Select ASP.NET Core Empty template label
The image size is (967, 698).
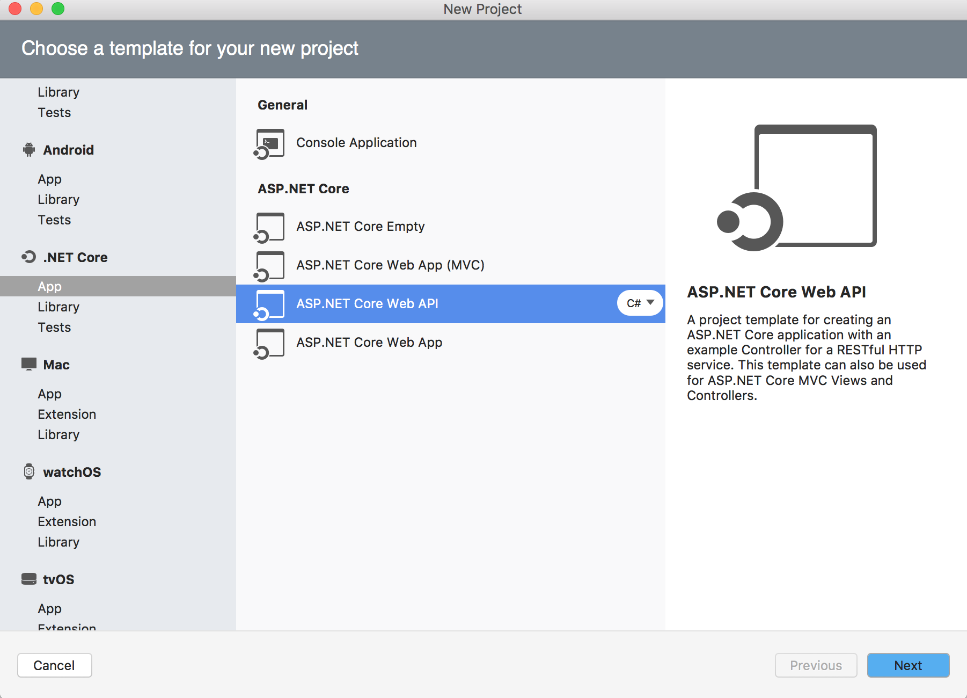click(361, 227)
